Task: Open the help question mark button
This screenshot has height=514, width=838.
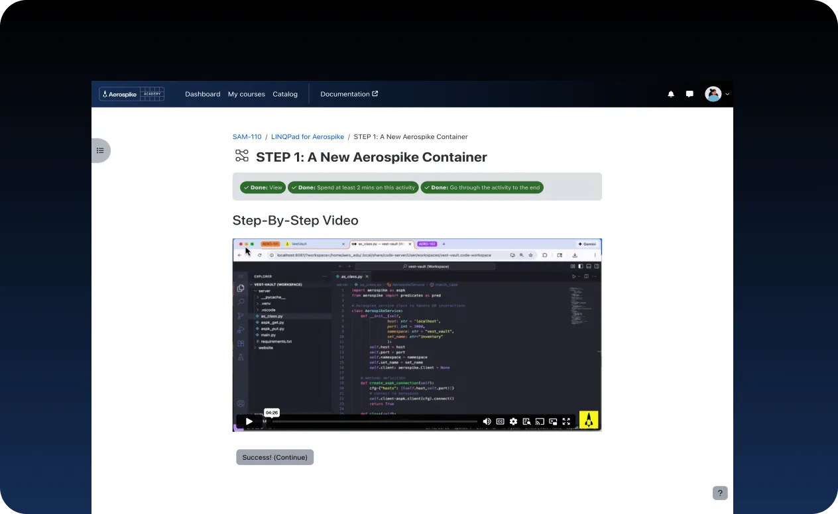Action: coord(720,493)
